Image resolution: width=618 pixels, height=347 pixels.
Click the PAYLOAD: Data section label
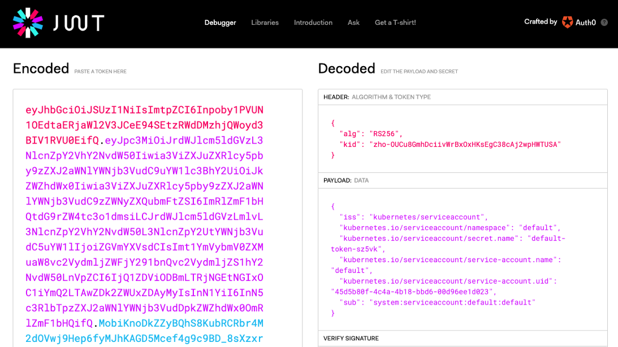(346, 181)
